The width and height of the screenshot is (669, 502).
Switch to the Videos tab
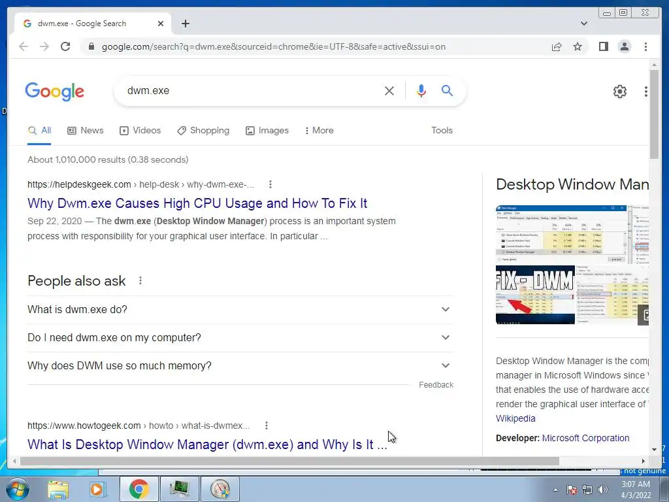[x=140, y=131]
